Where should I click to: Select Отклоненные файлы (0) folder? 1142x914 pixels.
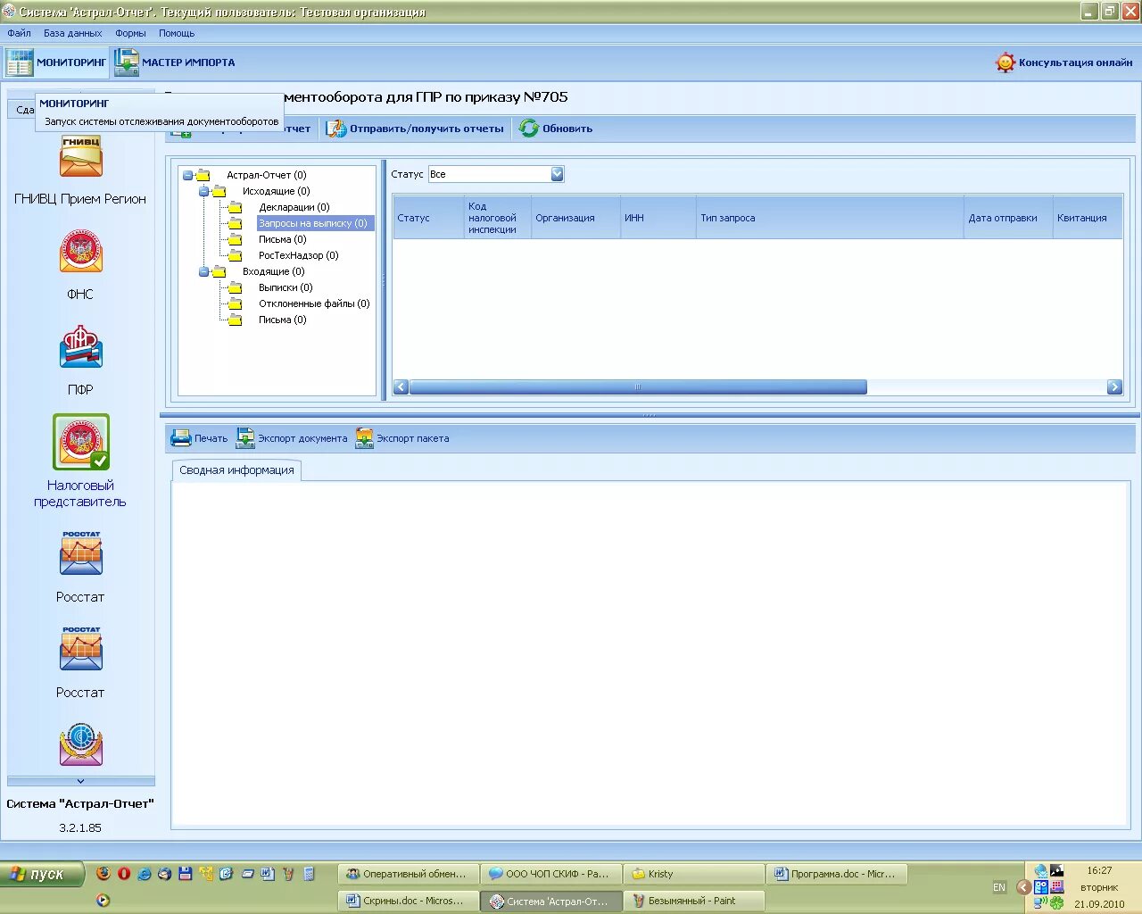coord(314,303)
